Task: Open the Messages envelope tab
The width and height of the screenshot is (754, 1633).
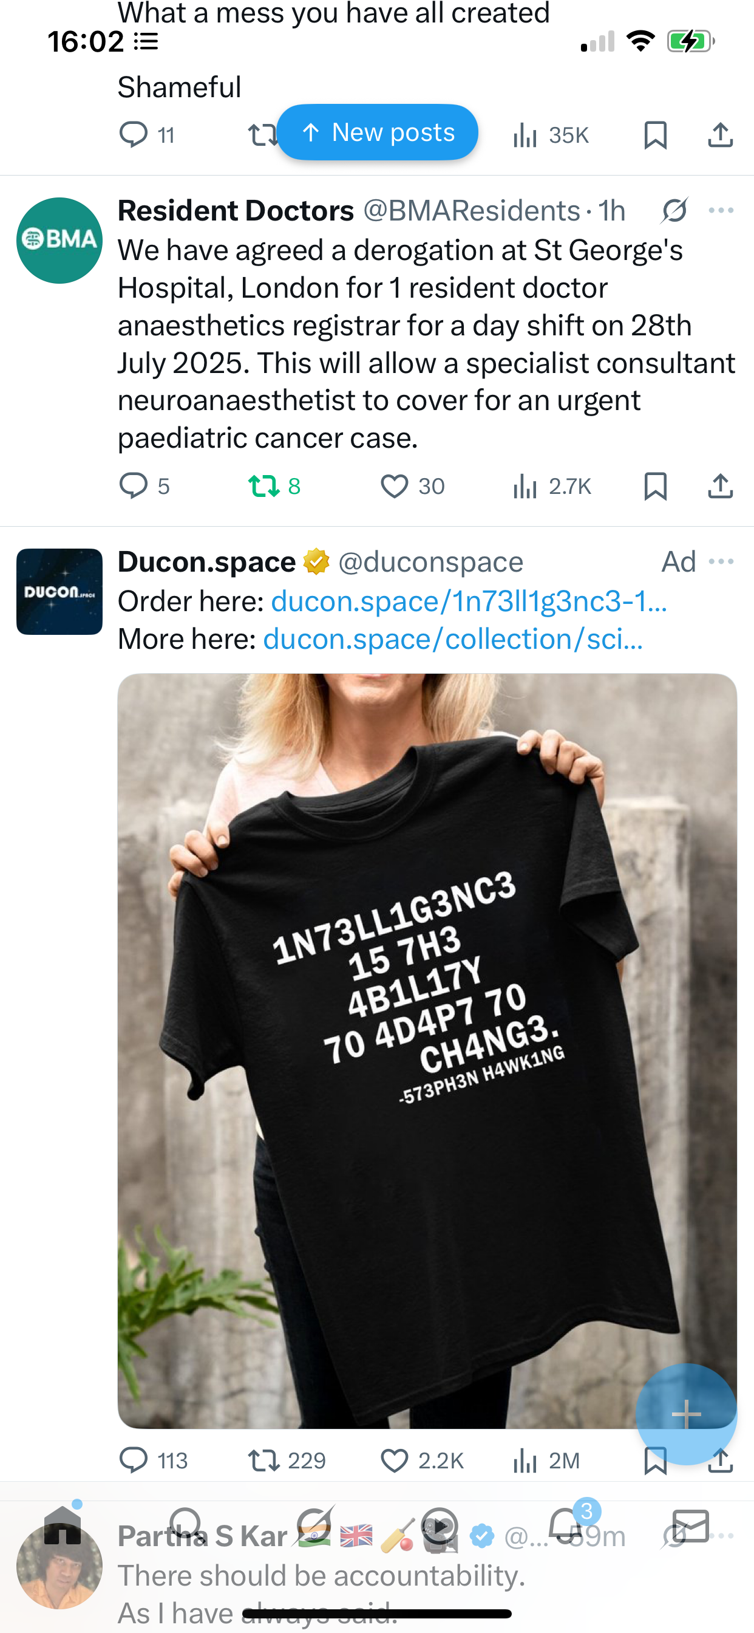Action: click(691, 1525)
